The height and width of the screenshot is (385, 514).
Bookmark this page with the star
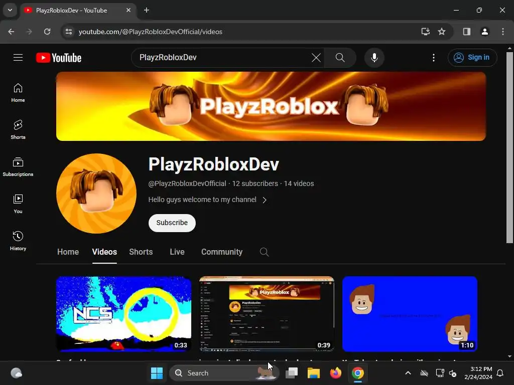point(442,32)
